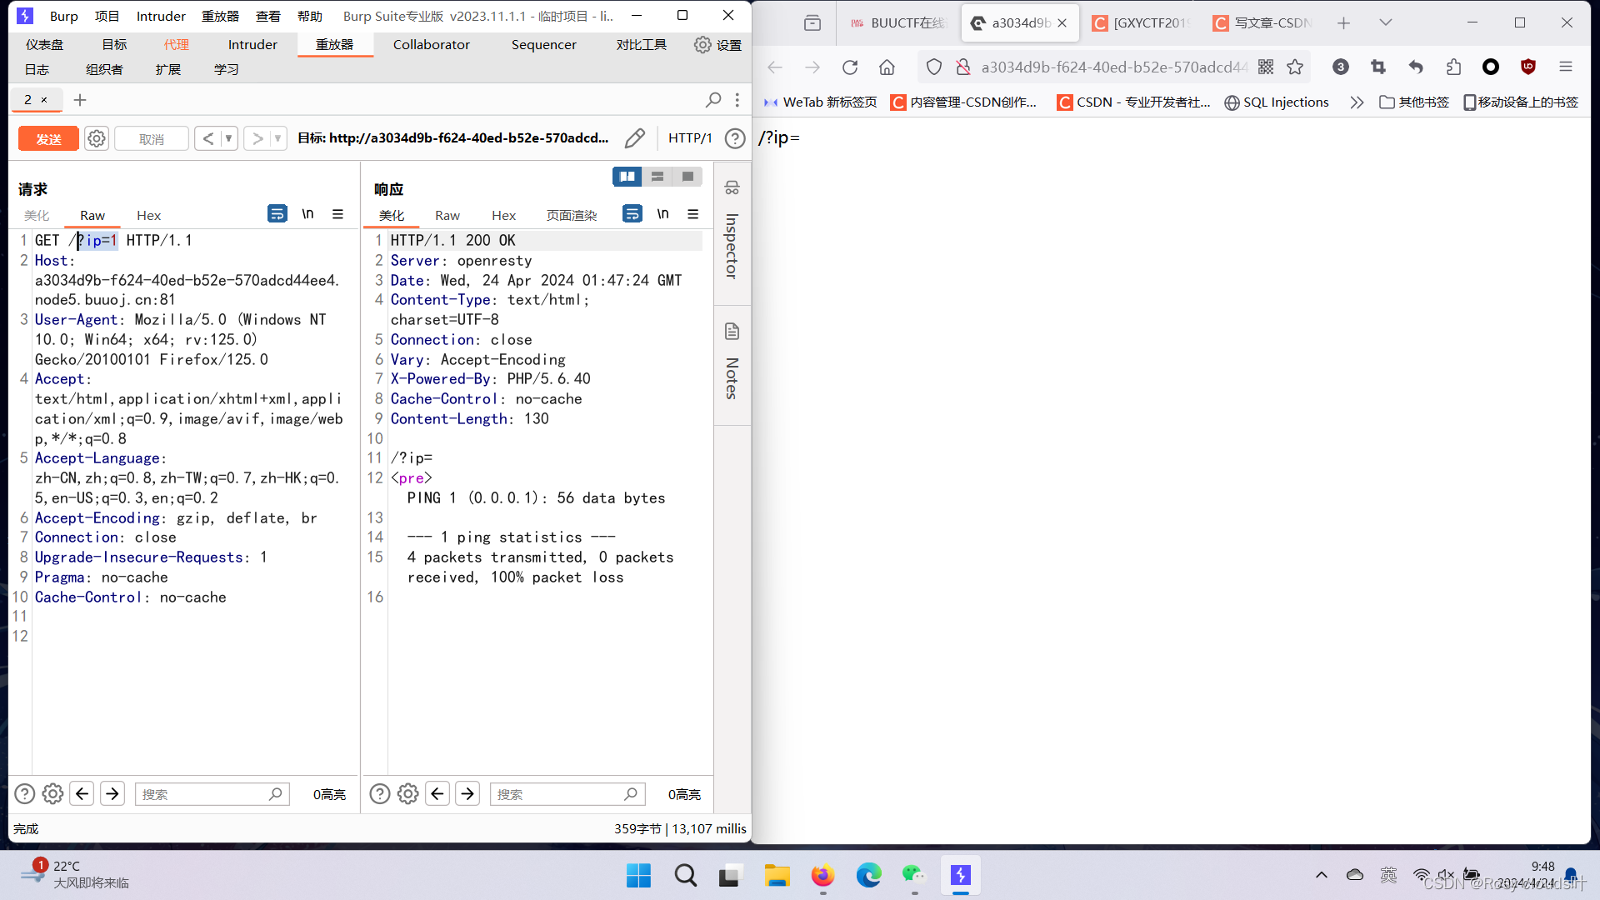Click the orange 发送 send button
1600x900 pixels.
click(48, 138)
